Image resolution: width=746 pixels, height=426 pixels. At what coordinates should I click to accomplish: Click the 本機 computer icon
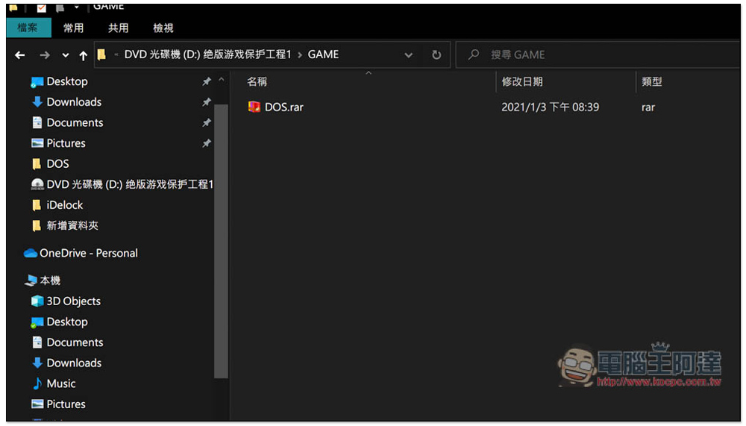(x=31, y=281)
